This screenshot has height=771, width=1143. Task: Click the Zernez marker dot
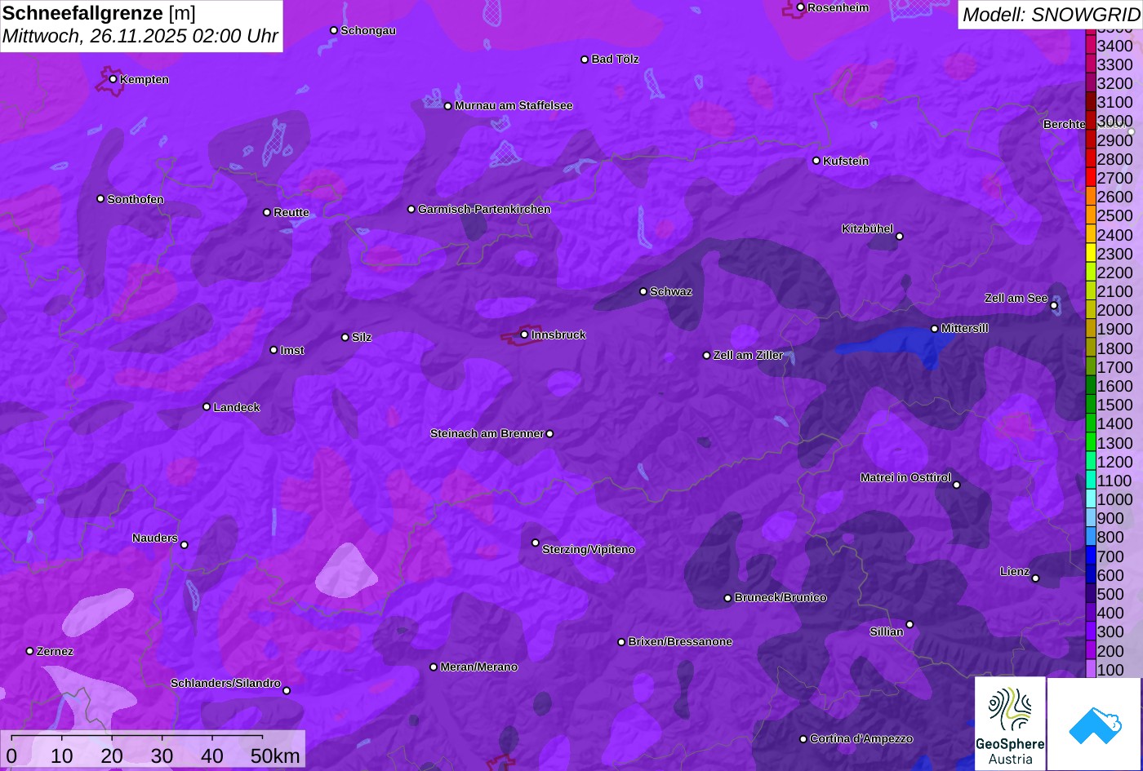tap(30, 651)
